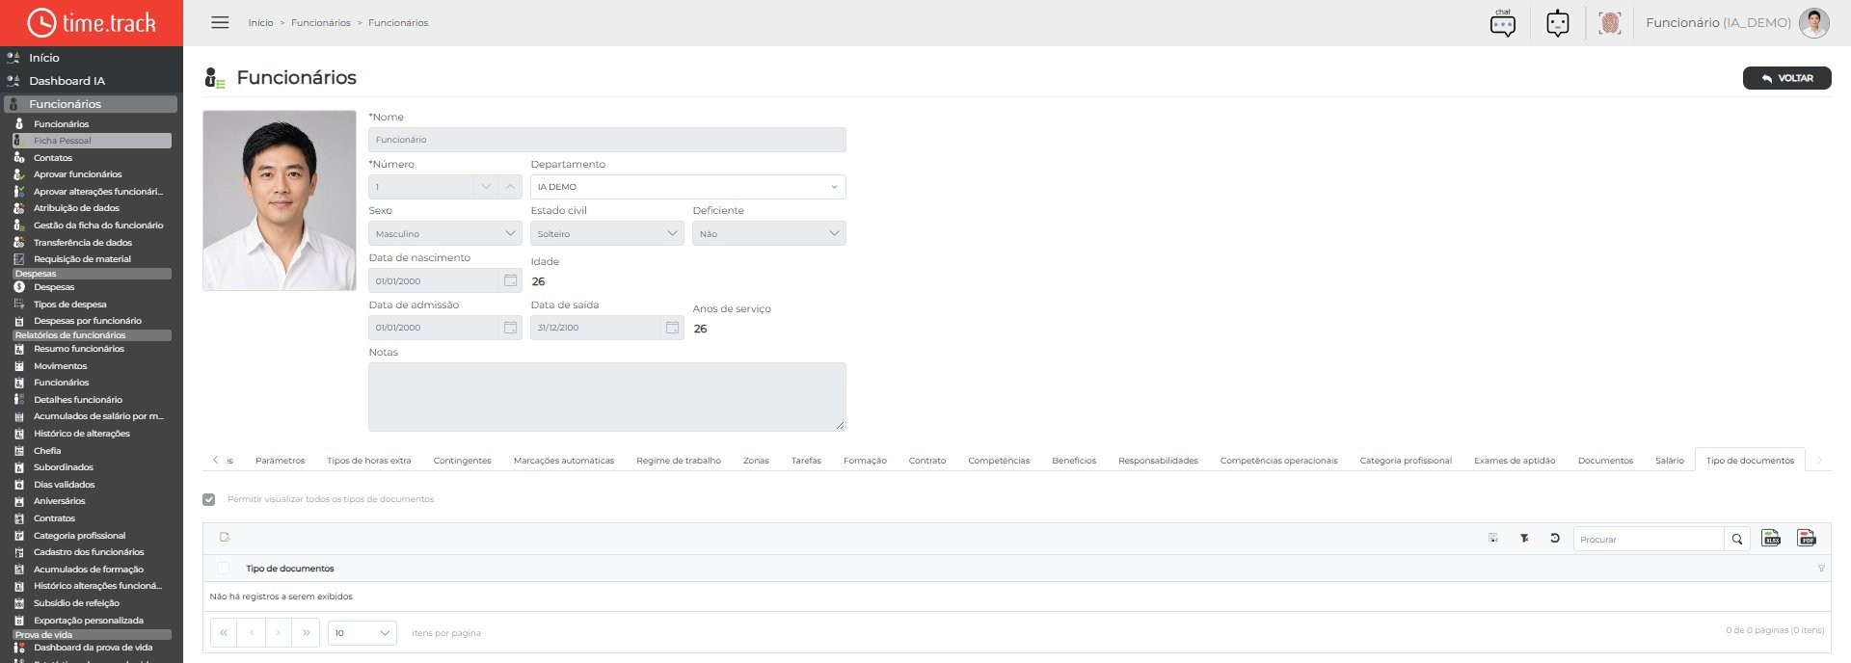Image resolution: width=1851 pixels, height=663 pixels.
Task: Tick the select-all checkbox in grid header
Action: click(x=224, y=569)
